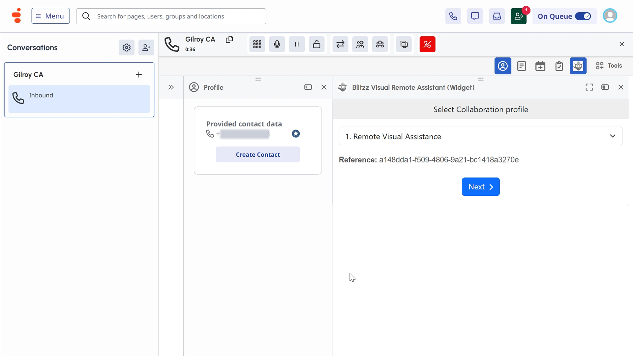
Task: Open the dialpad in call controls
Action: 257,44
